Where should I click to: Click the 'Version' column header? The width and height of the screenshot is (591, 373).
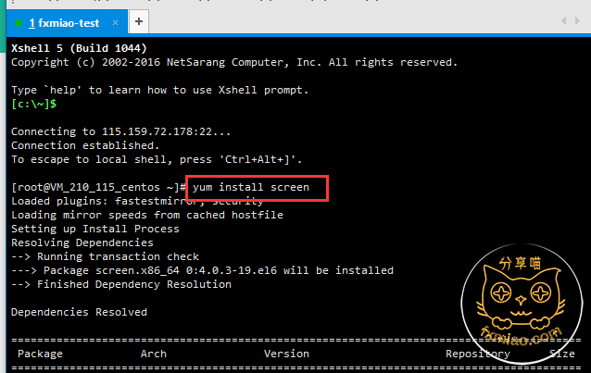click(286, 354)
